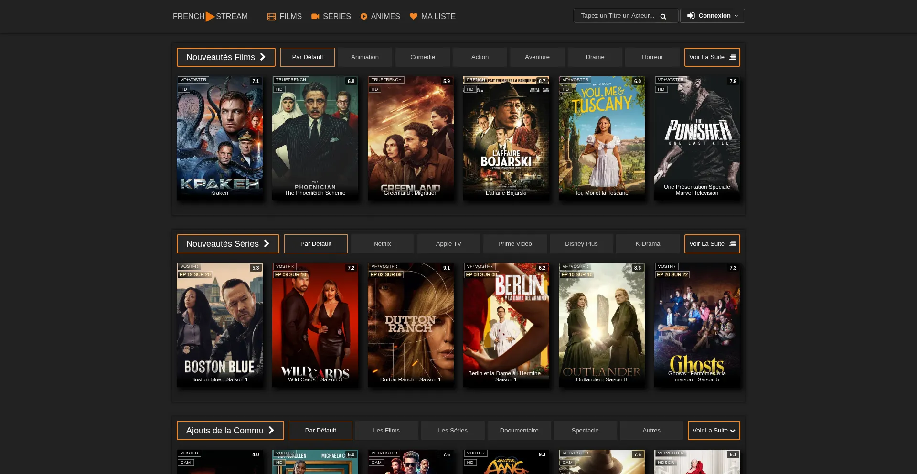This screenshot has width=917, height=474.
Task: Open the FILMS menu item
Action: (x=285, y=17)
